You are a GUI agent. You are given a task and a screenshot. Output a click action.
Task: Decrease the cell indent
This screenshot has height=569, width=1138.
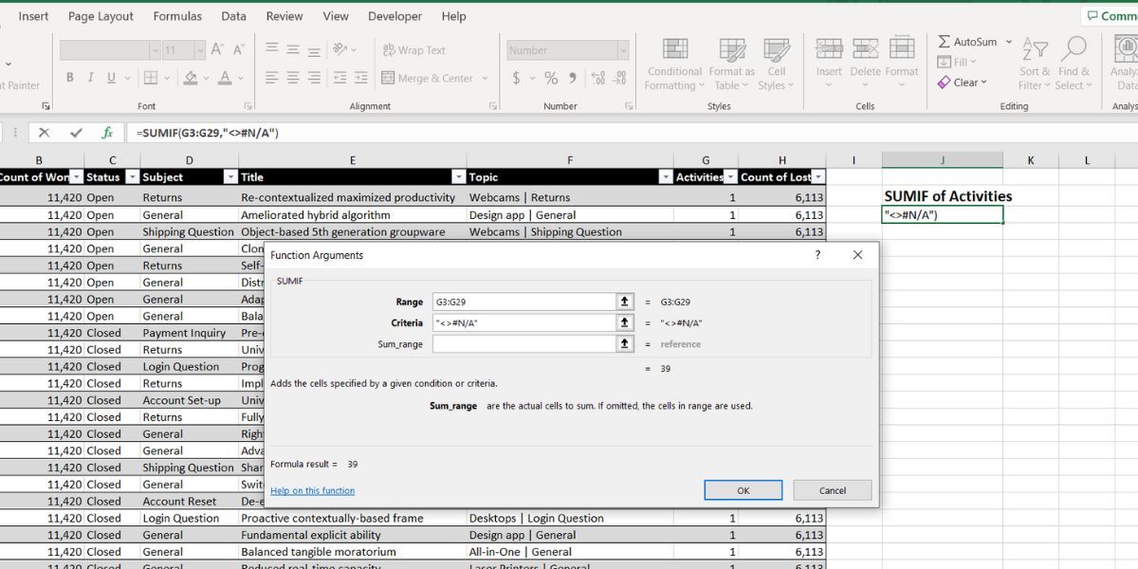click(340, 78)
